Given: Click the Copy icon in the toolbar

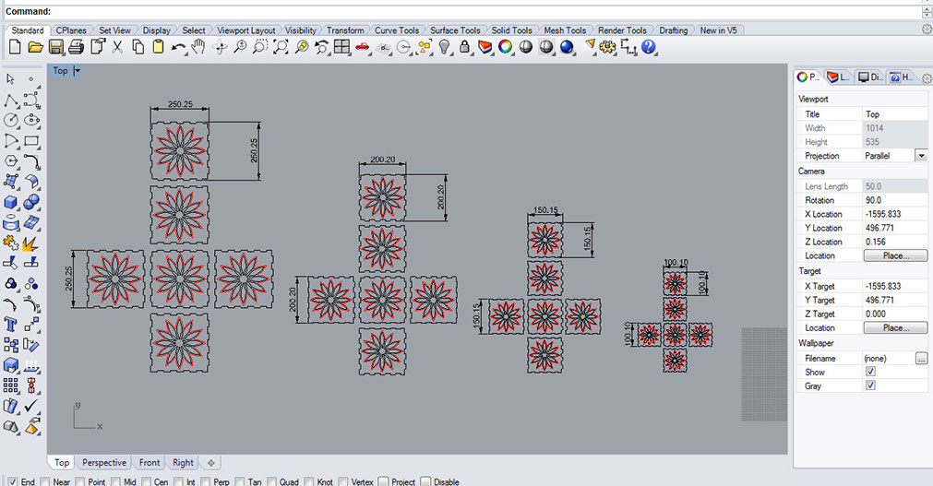Looking at the screenshot, I should 138,47.
